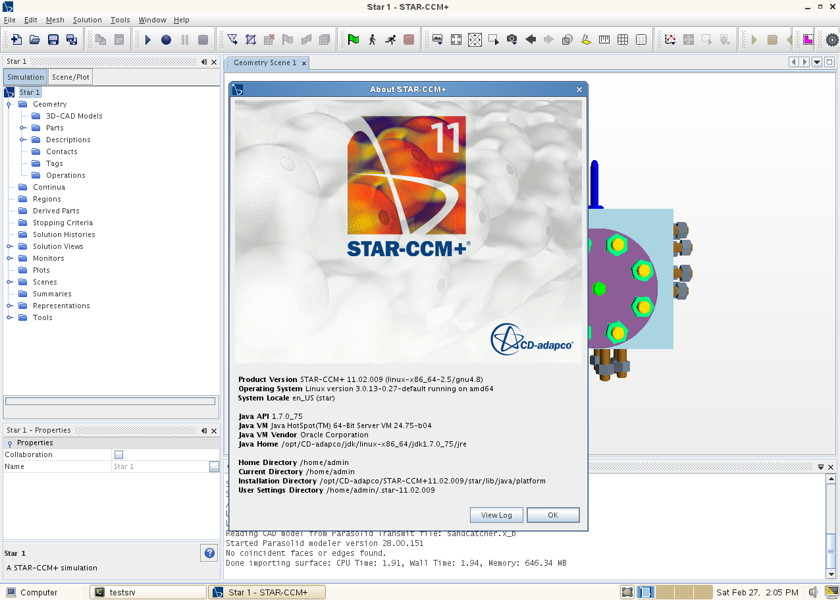Expand the Geometry tree node

pyautogui.click(x=9, y=104)
